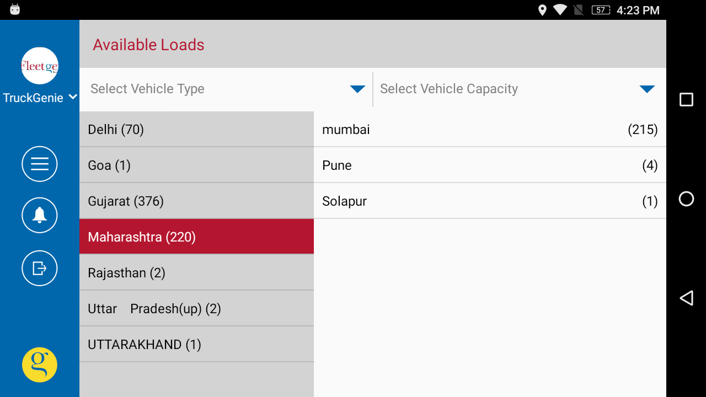Viewport: 706px width, 397px height.
Task: Select Rajasthan (2) state
Action: pos(196,273)
